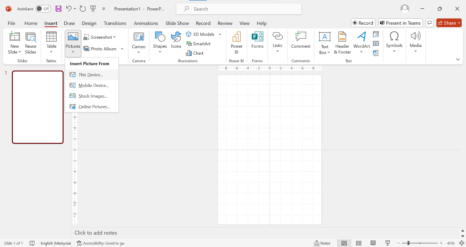Insert Icons from library
The image size is (466, 247).
(176, 40)
